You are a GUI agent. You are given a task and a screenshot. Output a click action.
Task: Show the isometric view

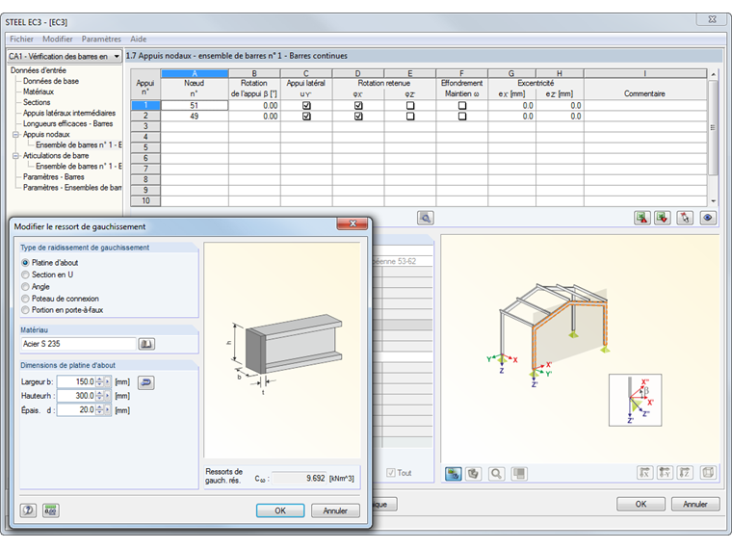708,473
